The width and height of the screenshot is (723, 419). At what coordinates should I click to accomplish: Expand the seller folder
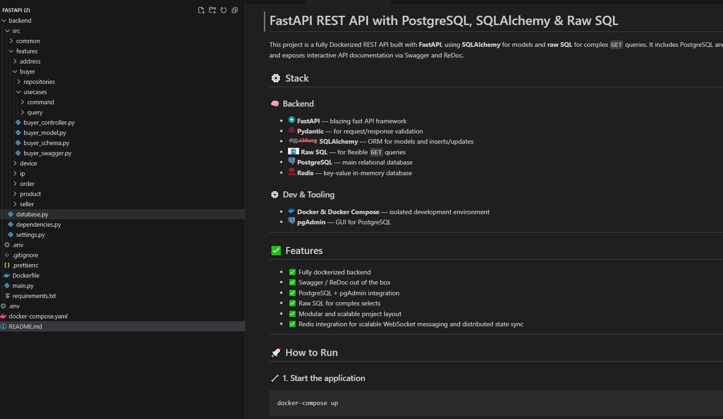(15, 204)
